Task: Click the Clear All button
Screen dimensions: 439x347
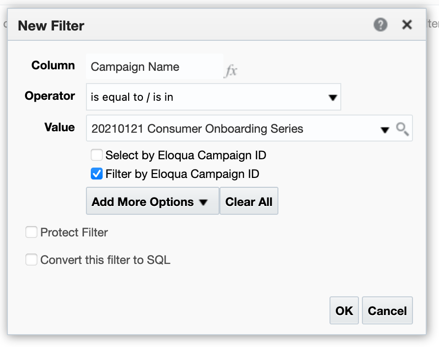Action: (x=249, y=201)
